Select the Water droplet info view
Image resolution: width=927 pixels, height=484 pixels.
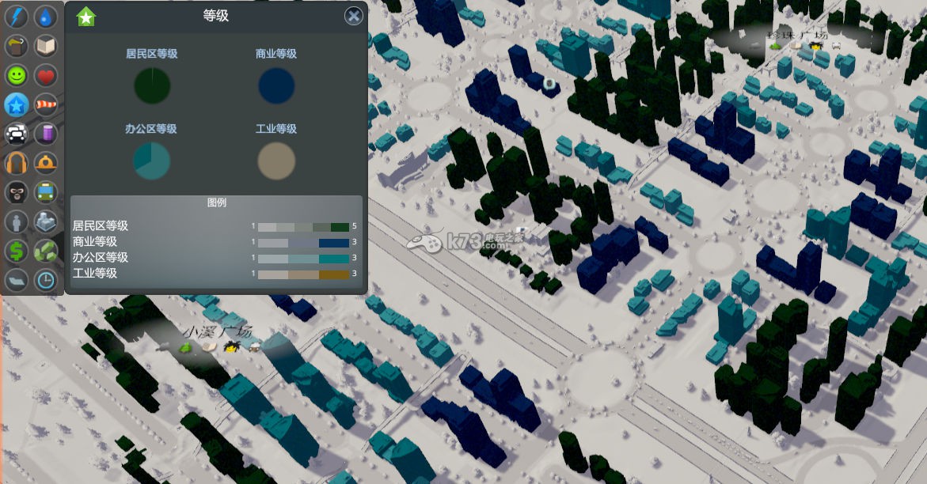pos(46,17)
